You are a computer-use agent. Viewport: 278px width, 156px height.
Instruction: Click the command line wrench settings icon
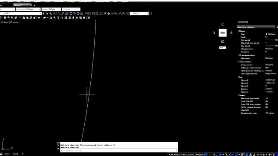(x=58, y=149)
